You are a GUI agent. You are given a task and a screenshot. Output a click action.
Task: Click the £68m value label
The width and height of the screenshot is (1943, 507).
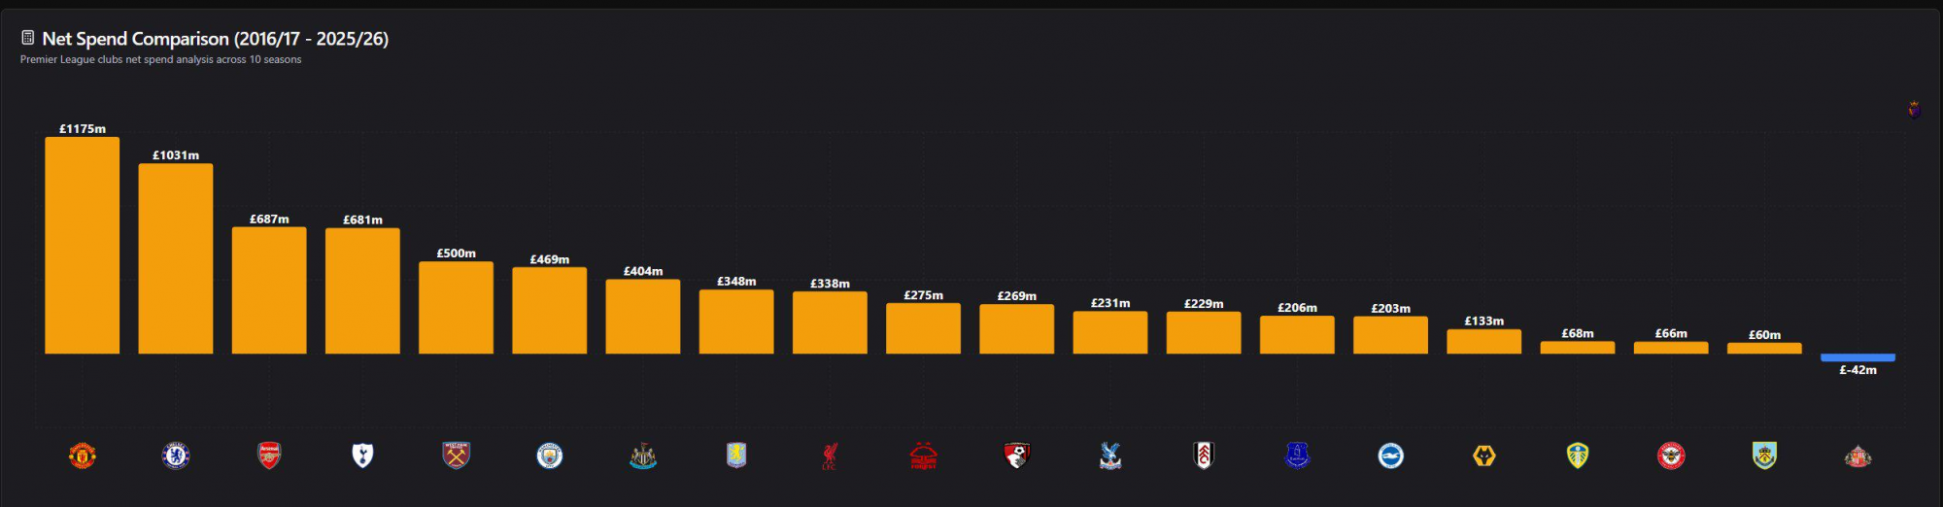click(1578, 333)
